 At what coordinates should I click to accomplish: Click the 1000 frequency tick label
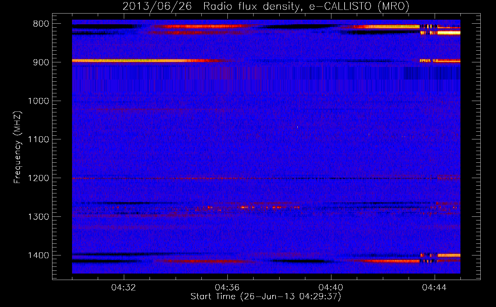point(38,101)
